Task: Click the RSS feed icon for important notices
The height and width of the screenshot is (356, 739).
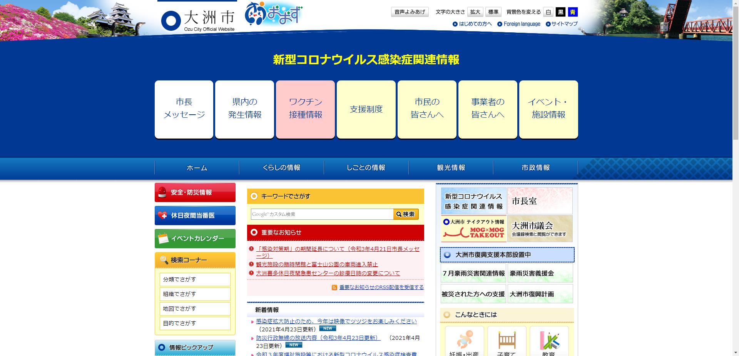Action: (x=334, y=287)
